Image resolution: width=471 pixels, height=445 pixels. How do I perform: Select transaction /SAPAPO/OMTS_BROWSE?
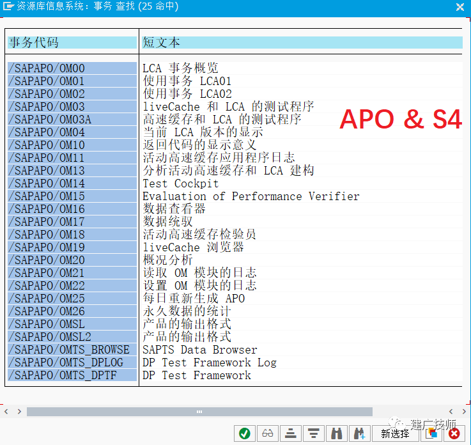(72, 350)
